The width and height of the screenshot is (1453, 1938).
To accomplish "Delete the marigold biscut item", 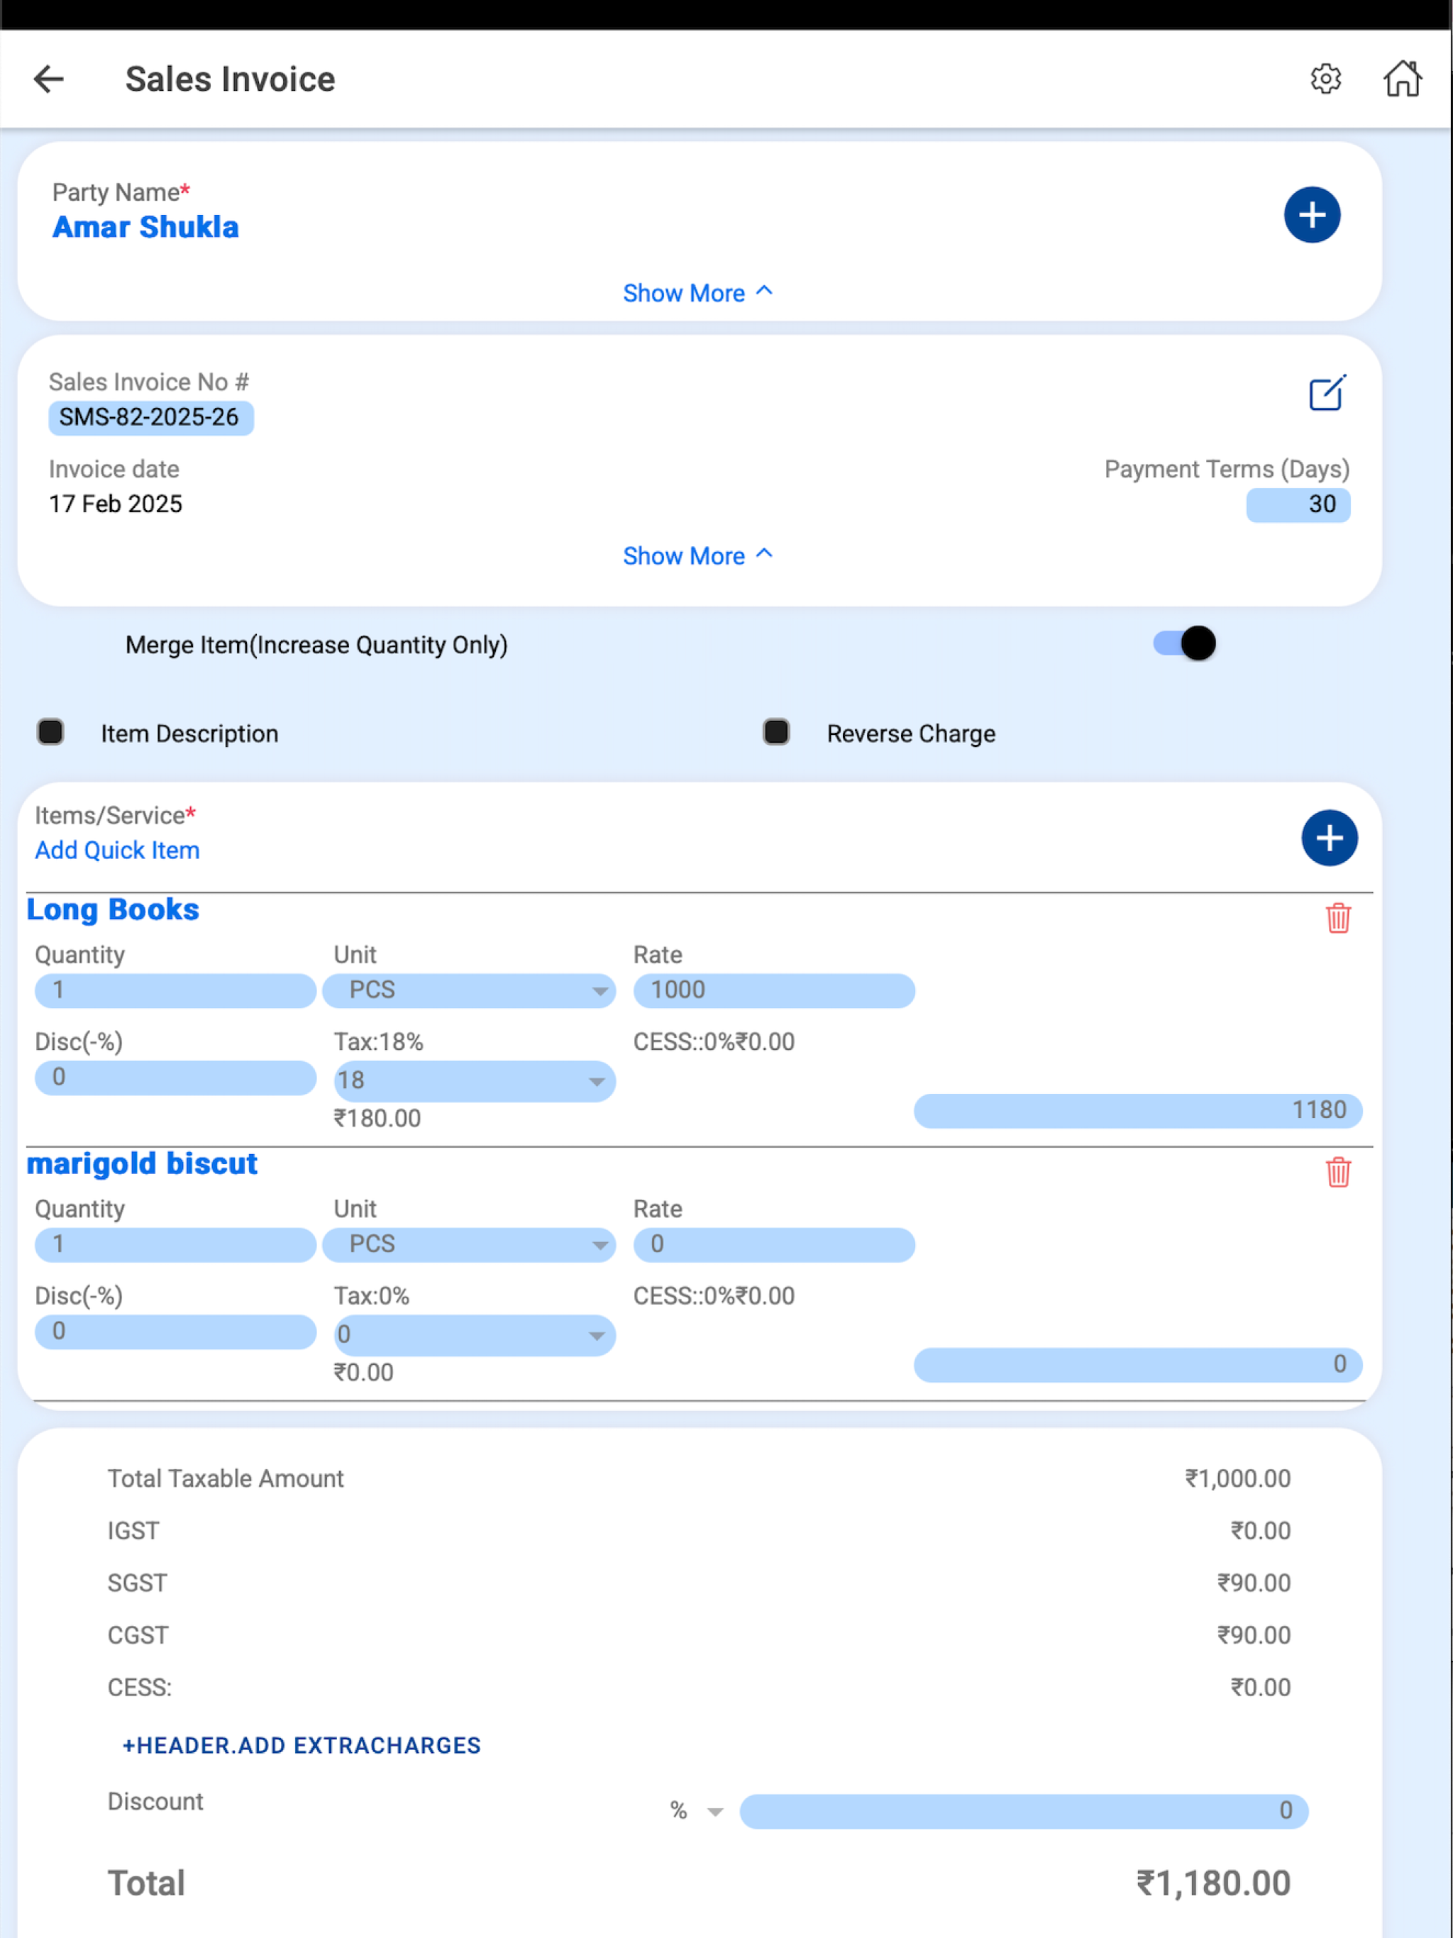I will coord(1337,1173).
